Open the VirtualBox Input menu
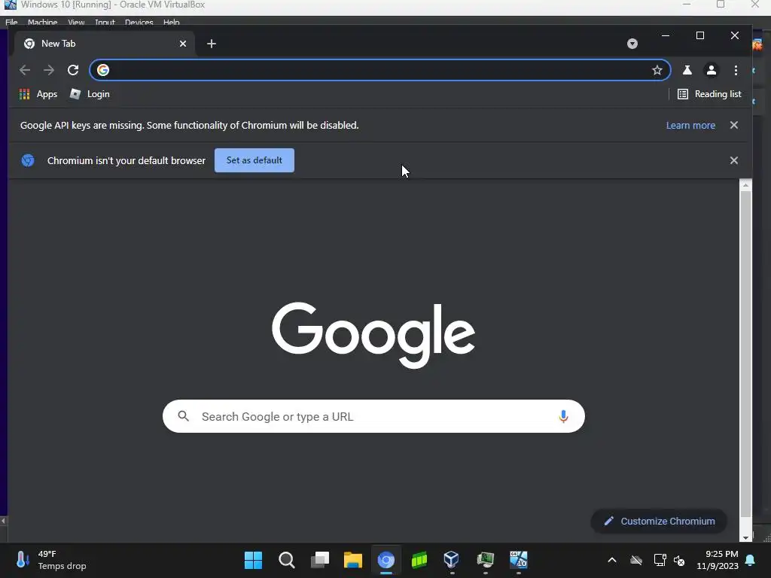This screenshot has height=578, width=771. (105, 22)
